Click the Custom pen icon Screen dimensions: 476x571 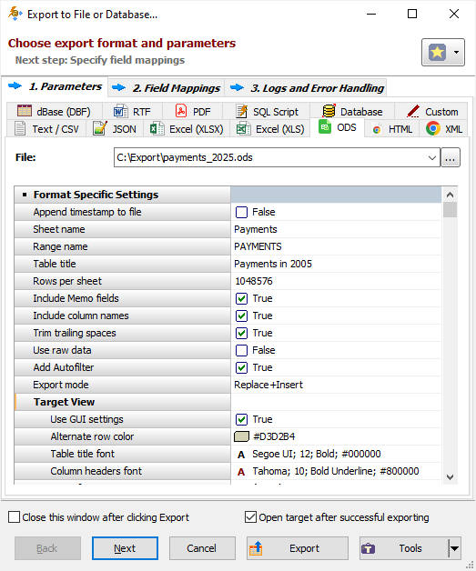coord(413,111)
